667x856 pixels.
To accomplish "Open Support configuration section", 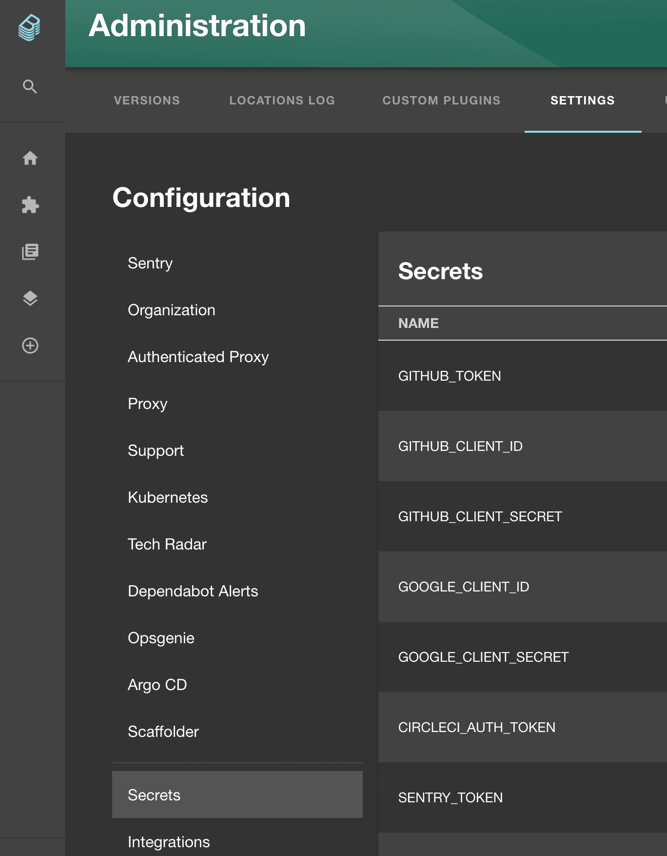I will tap(237, 450).
